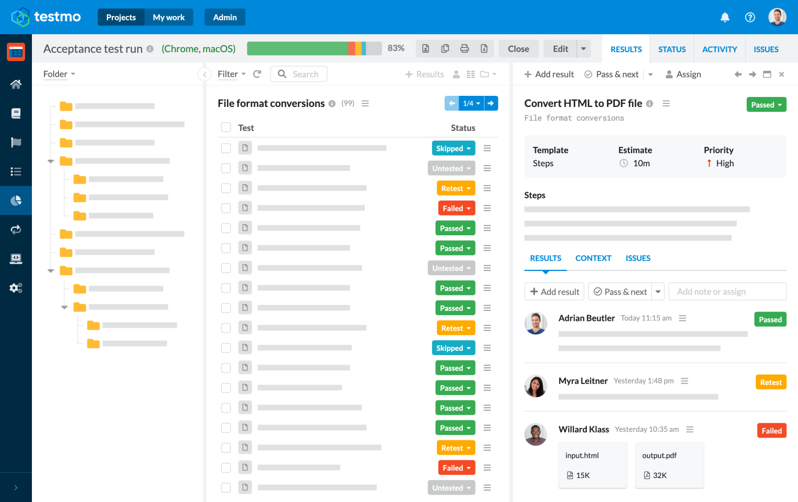Check the last Untested row checkbox
The width and height of the screenshot is (798, 502).
[226, 488]
